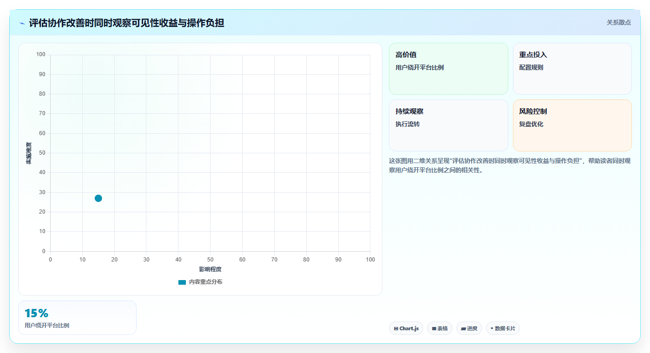The width and height of the screenshot is (650, 353).
Task: Select the 风险控制 quadrant card
Action: point(572,125)
